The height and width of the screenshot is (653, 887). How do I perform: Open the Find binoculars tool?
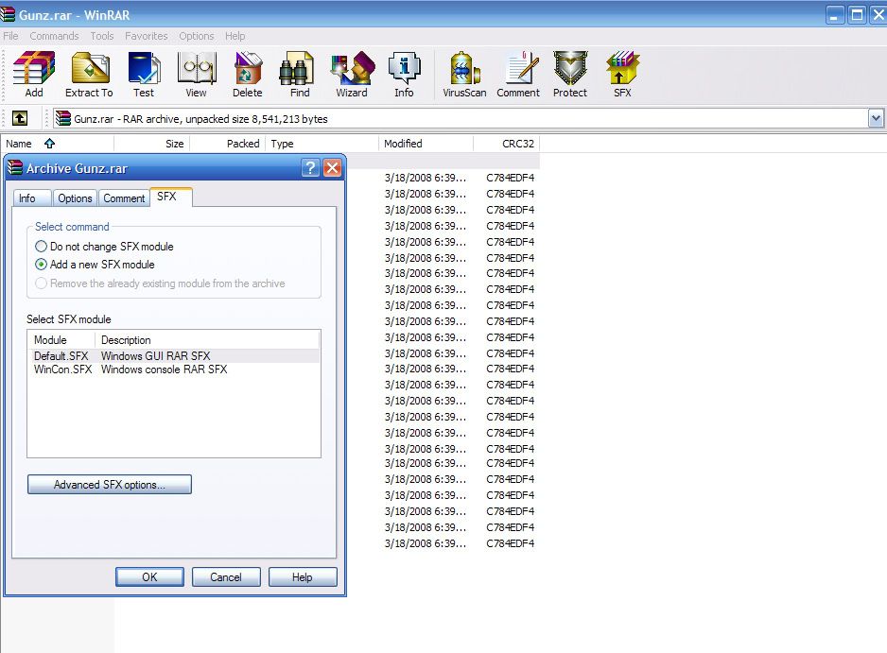(299, 74)
